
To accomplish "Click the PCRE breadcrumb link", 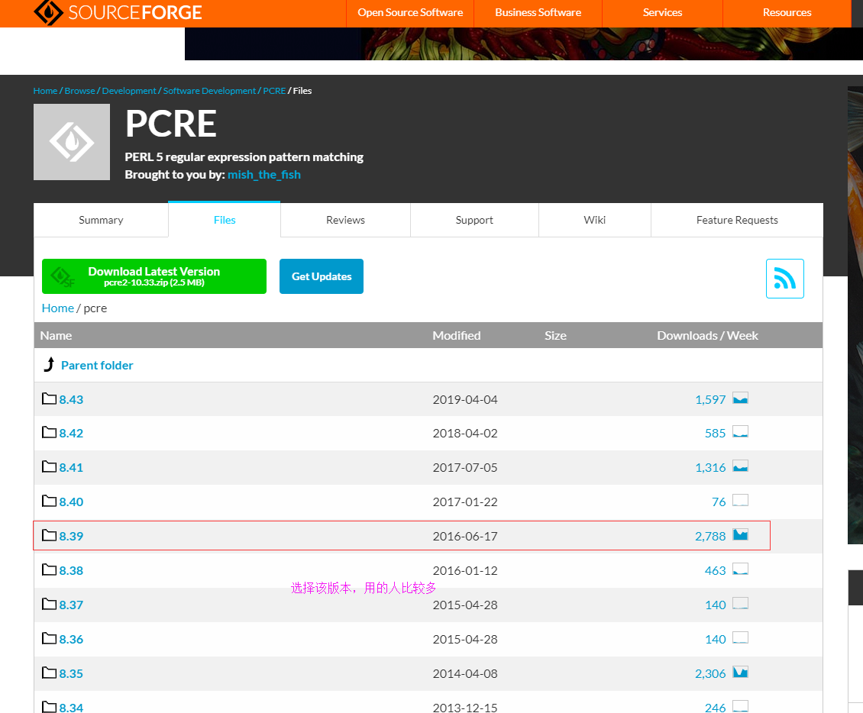I will coord(274,91).
